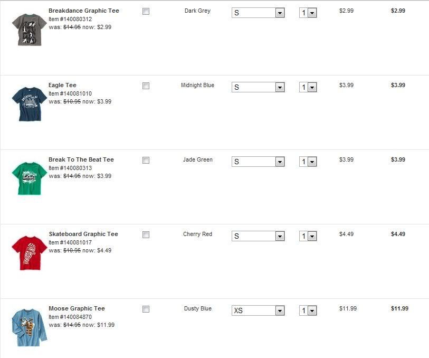429x358 pixels.
Task: Click the Eagle Tee product name
Action: coord(62,85)
